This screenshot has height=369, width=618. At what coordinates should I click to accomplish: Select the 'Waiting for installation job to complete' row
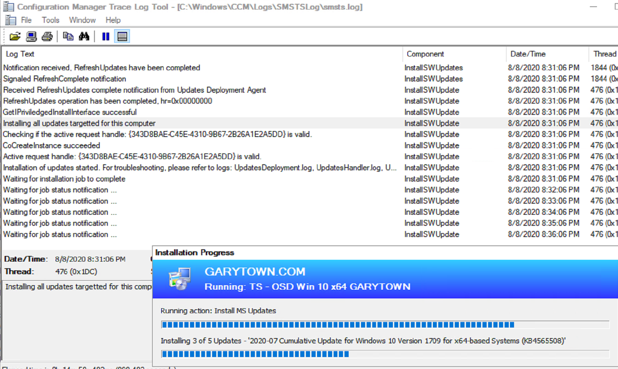[x=64, y=179]
